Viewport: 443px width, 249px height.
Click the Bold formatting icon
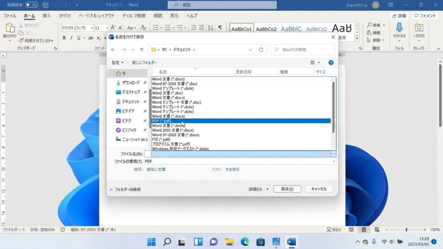64,38
